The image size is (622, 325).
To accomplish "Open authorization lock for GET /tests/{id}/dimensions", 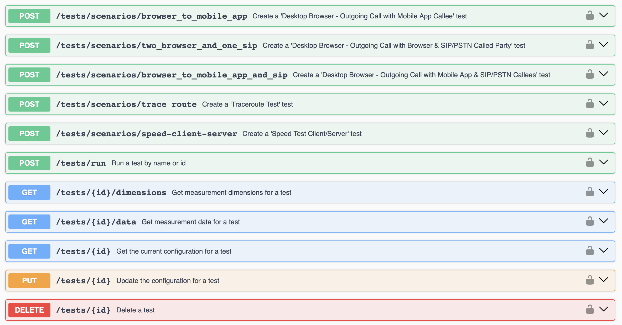I will 590,192.
